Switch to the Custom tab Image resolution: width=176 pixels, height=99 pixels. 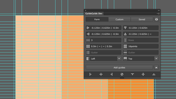pos(119,19)
